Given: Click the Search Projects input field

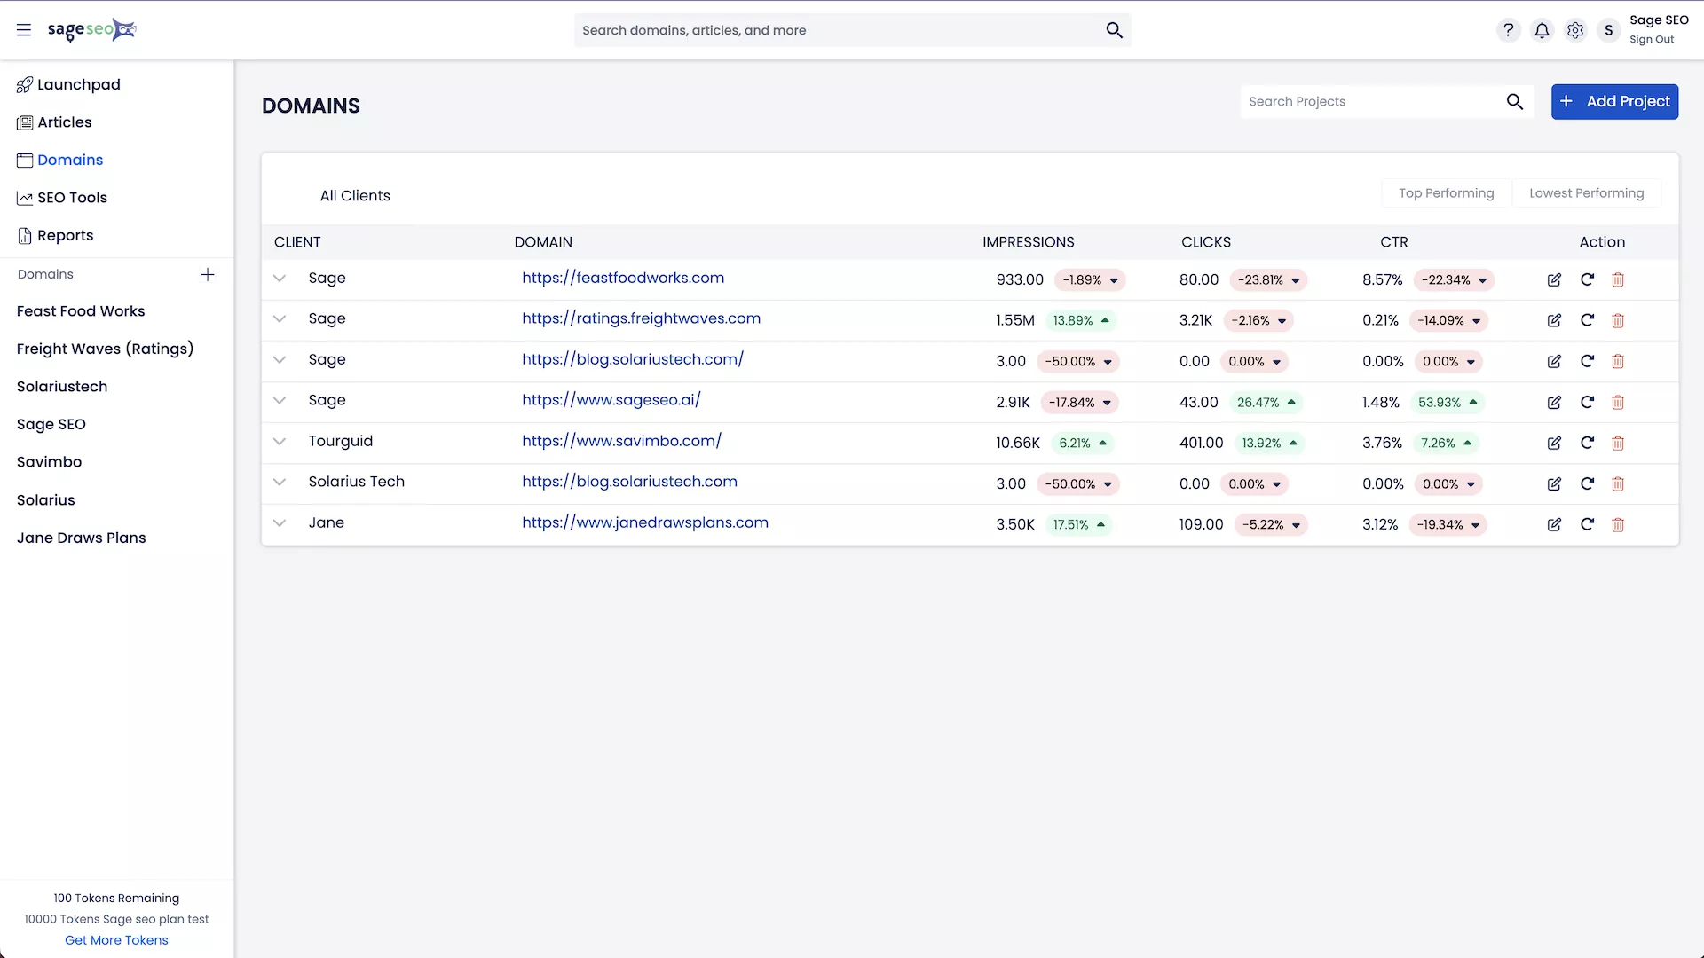Looking at the screenshot, I should (1371, 102).
